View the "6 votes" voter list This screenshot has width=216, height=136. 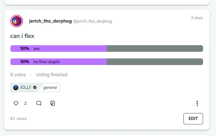[18, 75]
